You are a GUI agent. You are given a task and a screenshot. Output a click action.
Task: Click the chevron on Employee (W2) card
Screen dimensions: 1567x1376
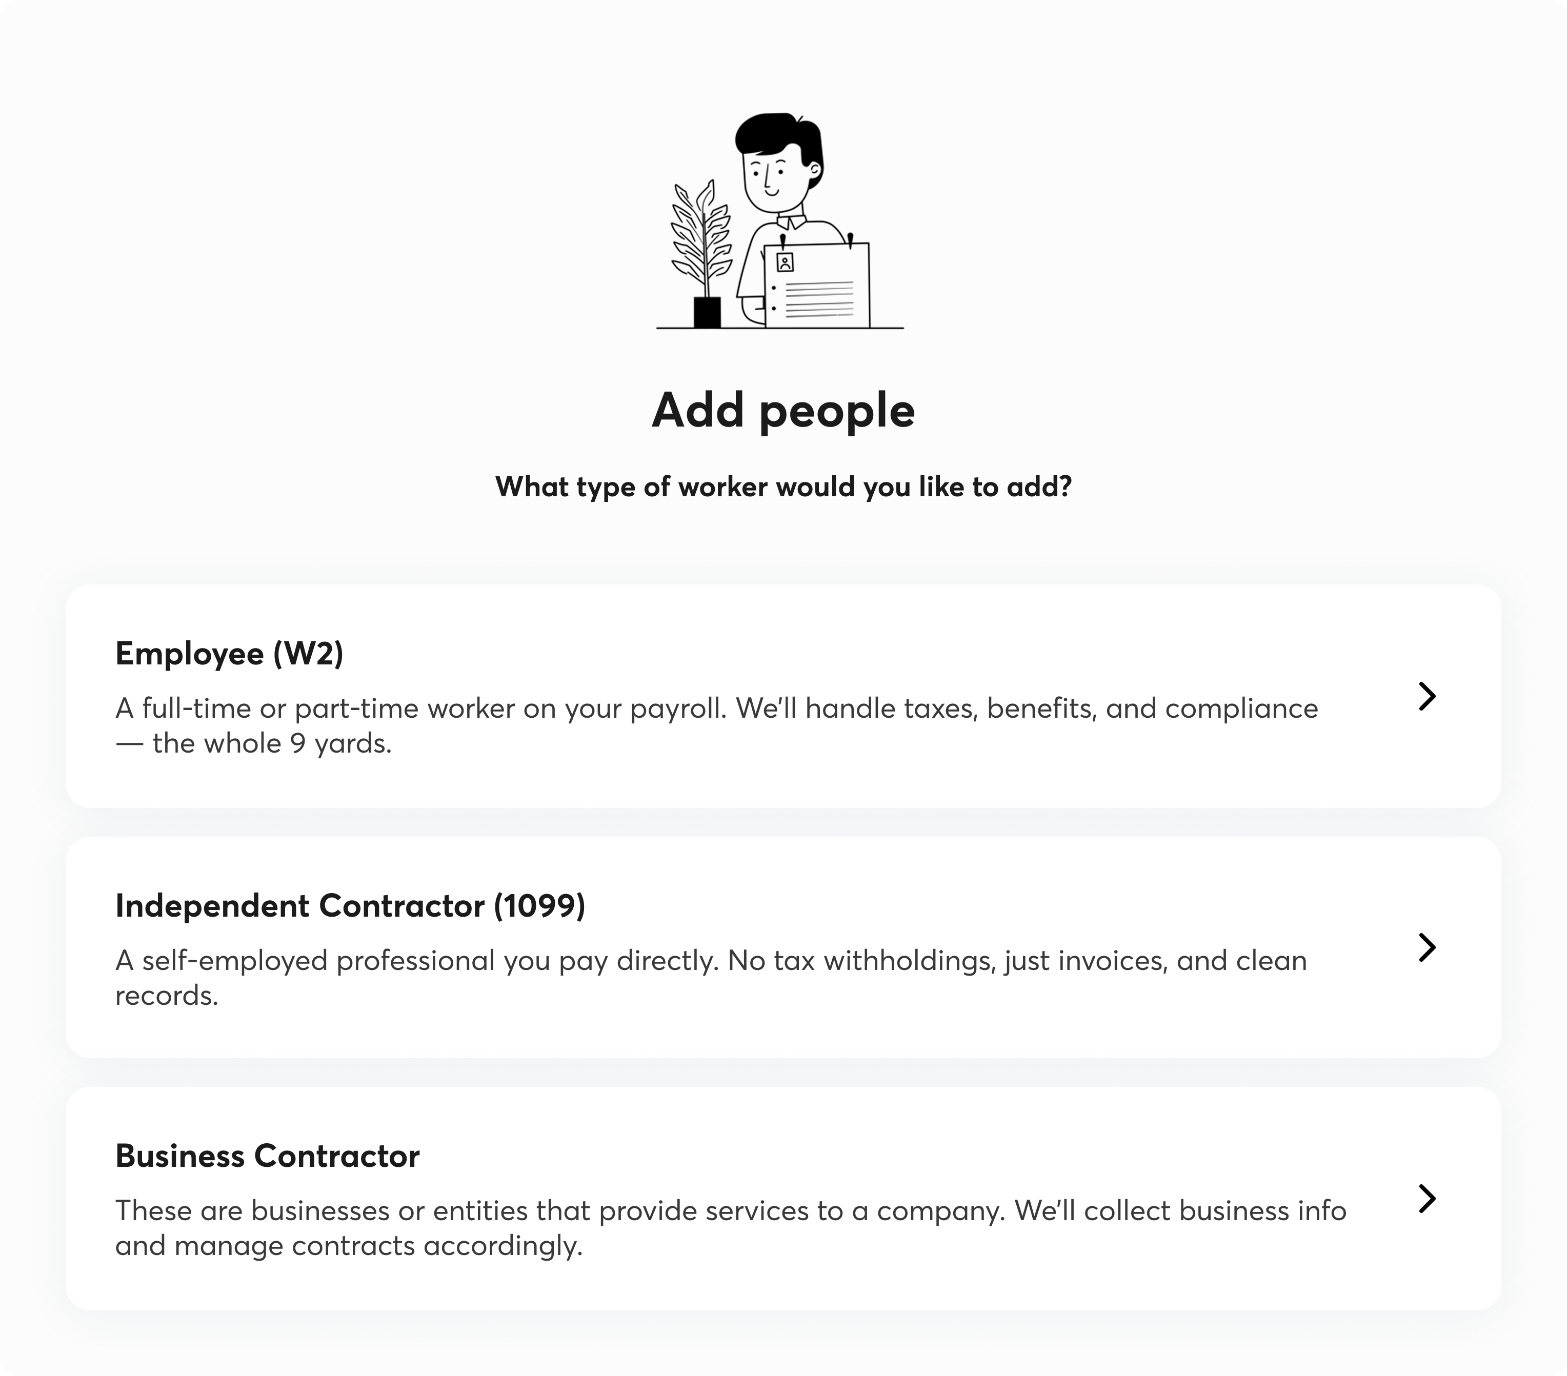click(x=1426, y=696)
